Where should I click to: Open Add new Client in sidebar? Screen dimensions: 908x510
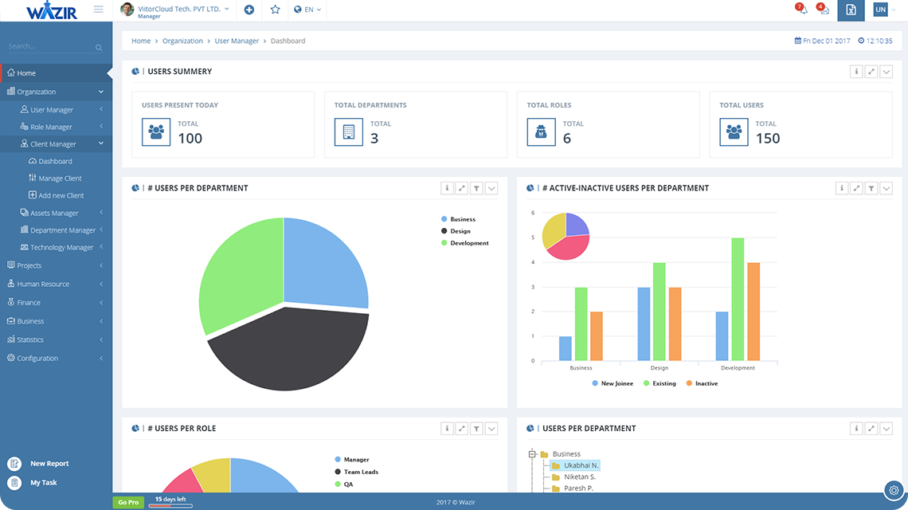point(57,196)
